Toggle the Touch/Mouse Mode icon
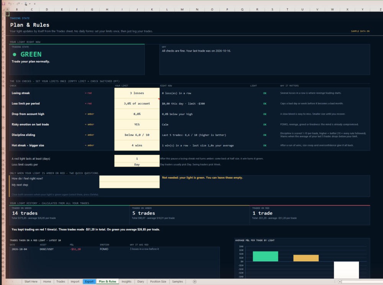 click(26, 4)
